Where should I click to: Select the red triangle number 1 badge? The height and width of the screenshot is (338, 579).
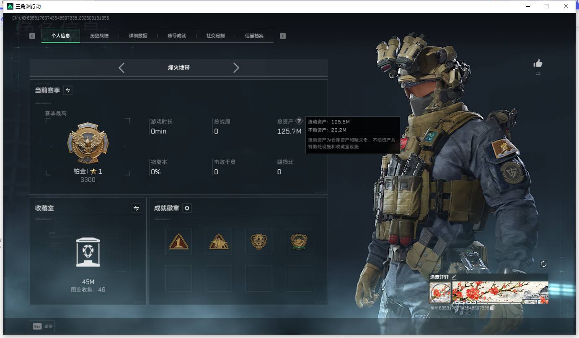coord(179,242)
